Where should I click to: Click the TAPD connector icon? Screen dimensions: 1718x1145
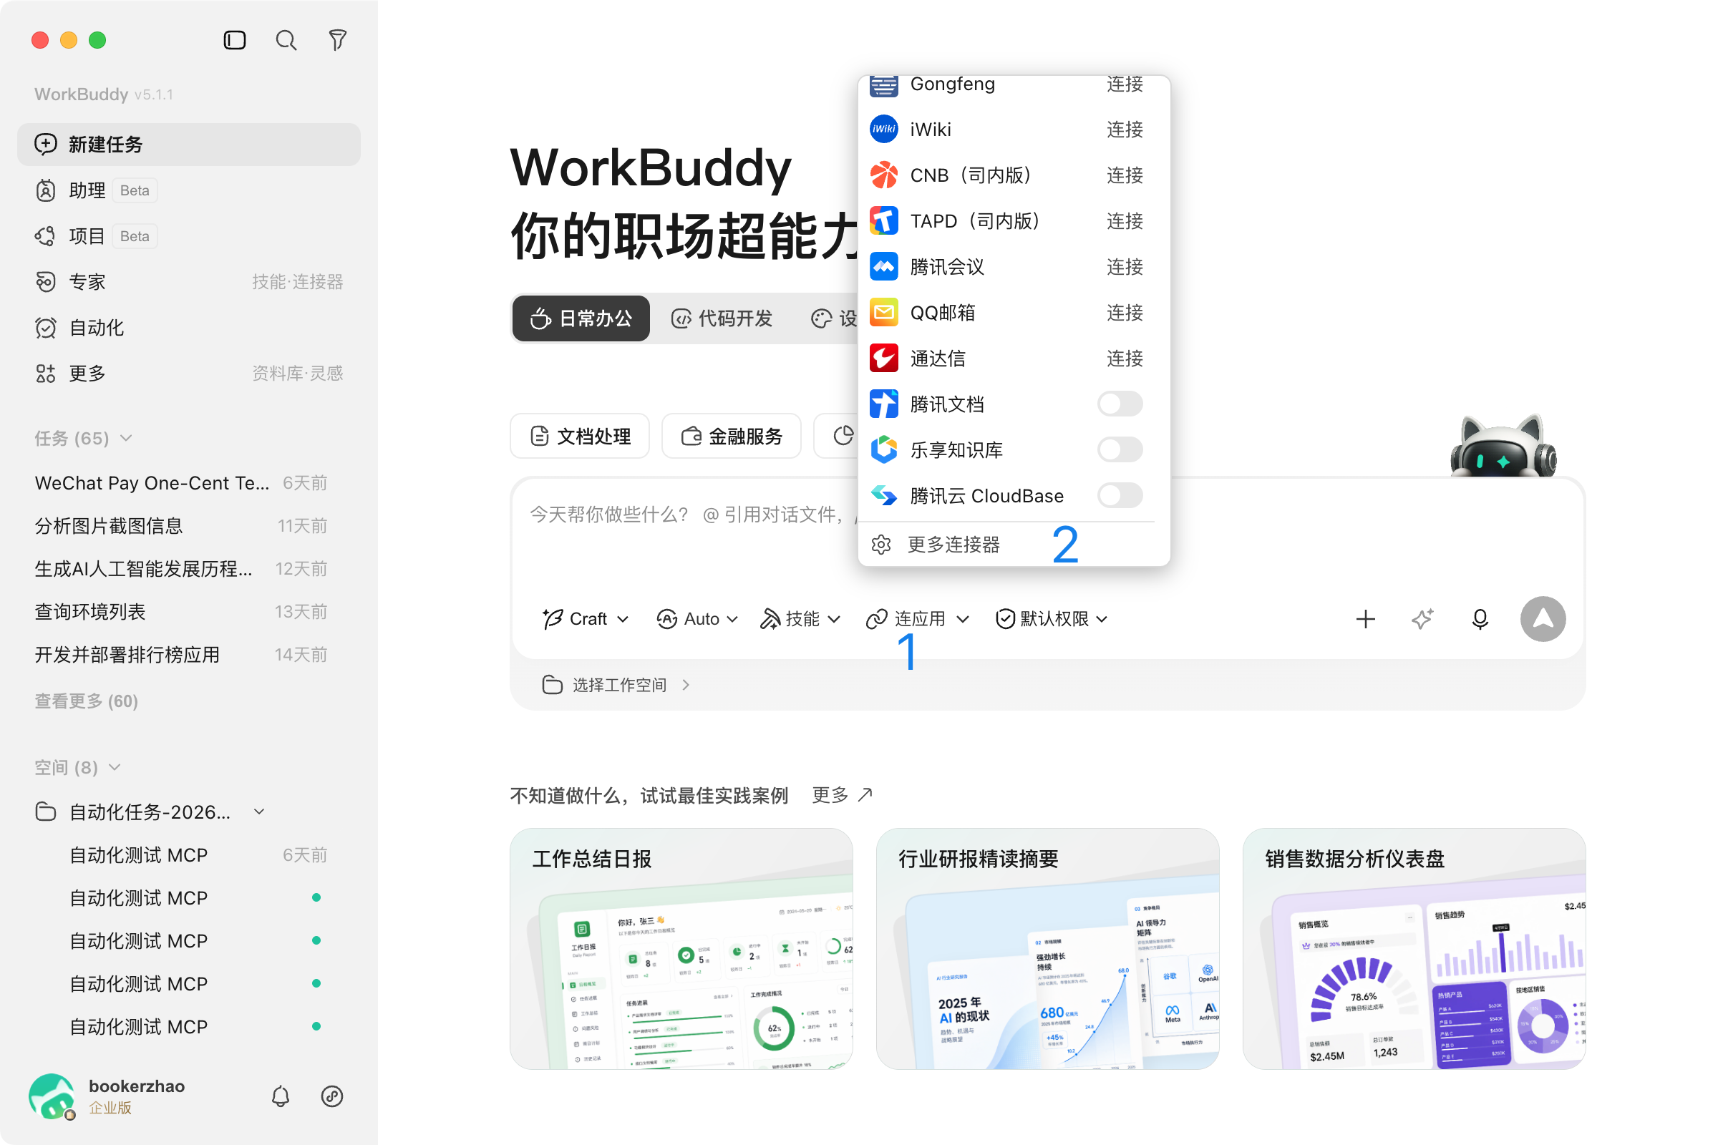coord(884,220)
